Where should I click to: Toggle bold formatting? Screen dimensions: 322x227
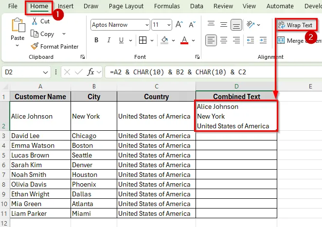pyautogui.click(x=96, y=40)
